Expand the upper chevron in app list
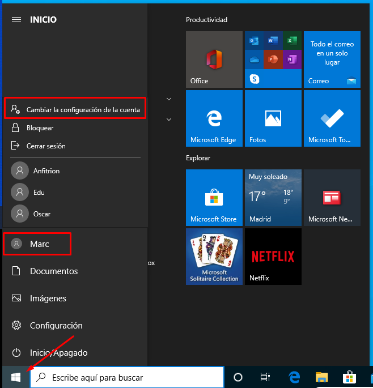Image resolution: width=373 pixels, height=388 pixels. (168, 99)
